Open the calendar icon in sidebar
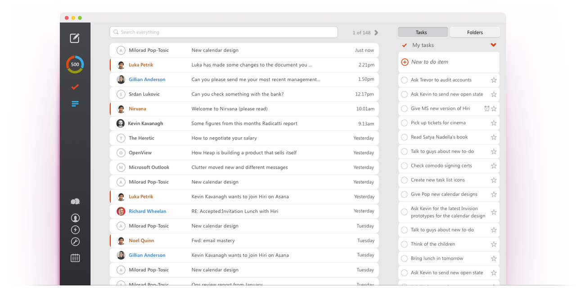This screenshot has height=292, width=576. (75, 258)
